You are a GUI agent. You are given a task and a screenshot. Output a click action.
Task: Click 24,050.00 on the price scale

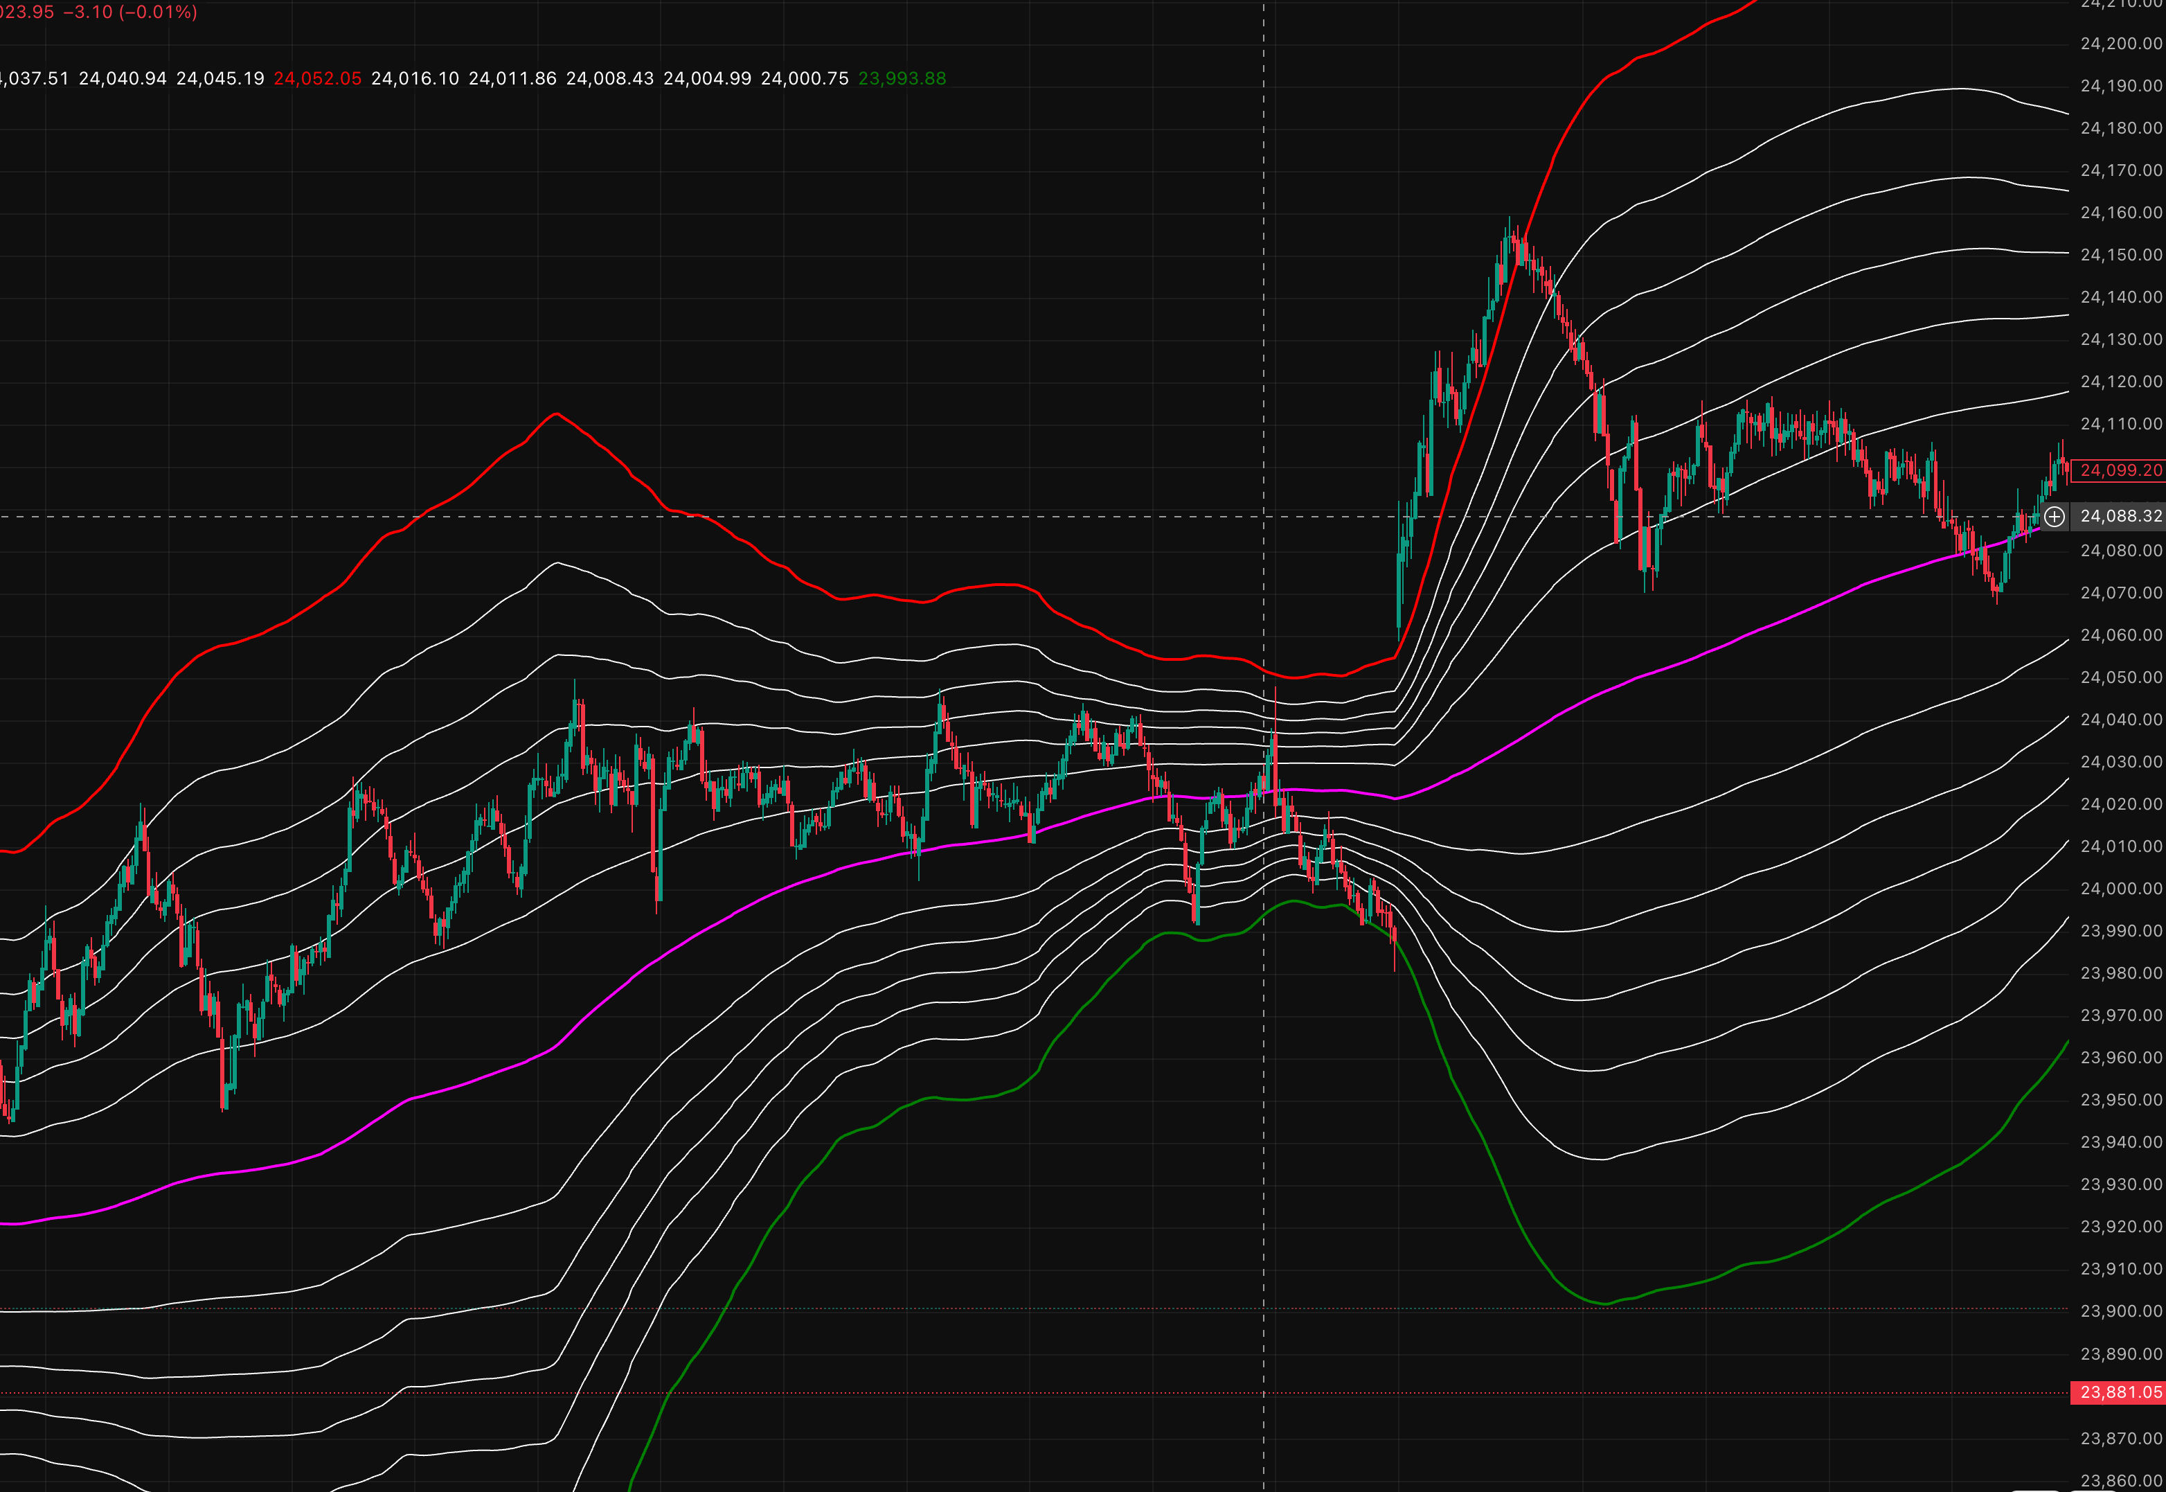coord(2121,677)
